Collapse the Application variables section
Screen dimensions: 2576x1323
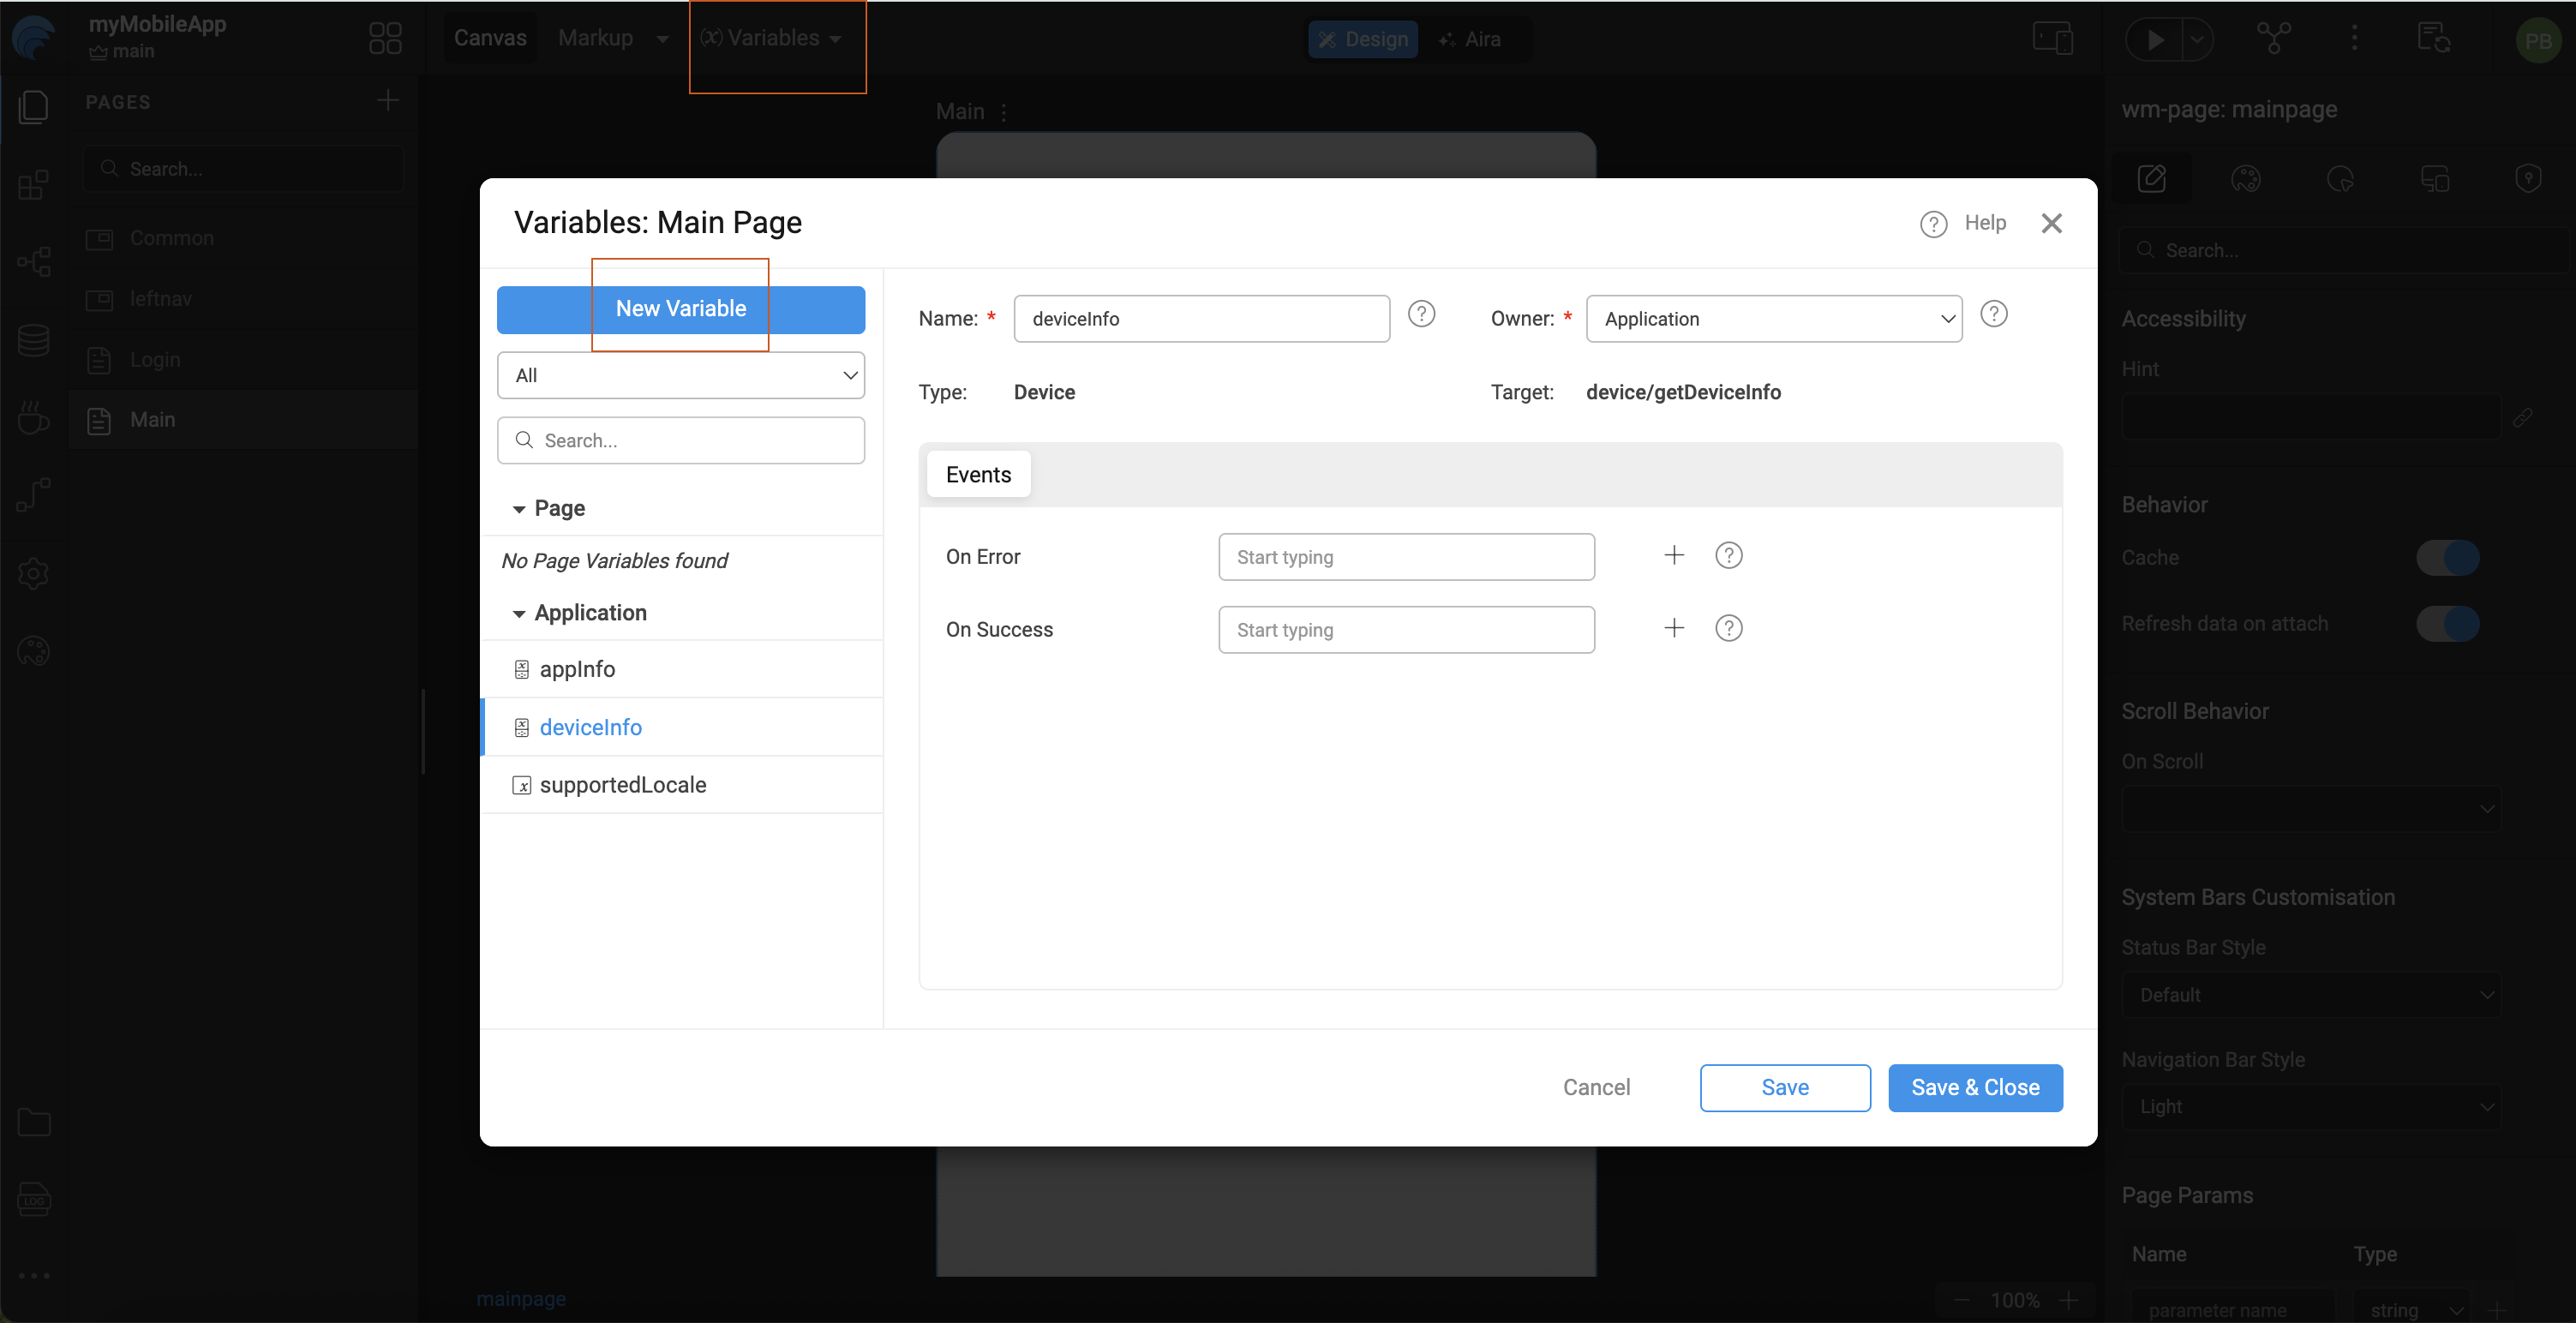pos(519,613)
